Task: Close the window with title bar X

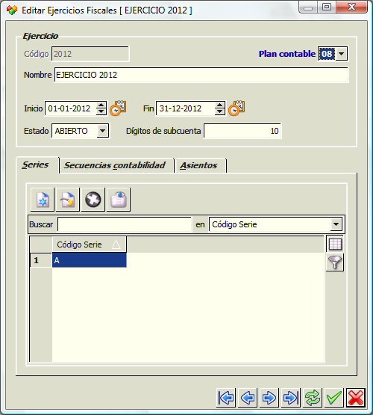Action: click(x=351, y=7)
